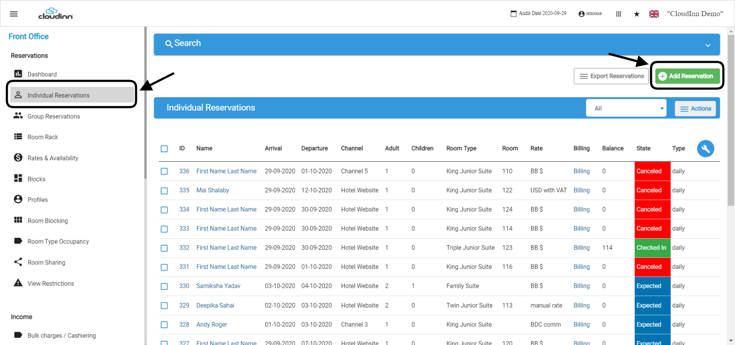Screen dimensions: 735x345
Task: Open the All state filter dropdown
Action: coord(626,108)
